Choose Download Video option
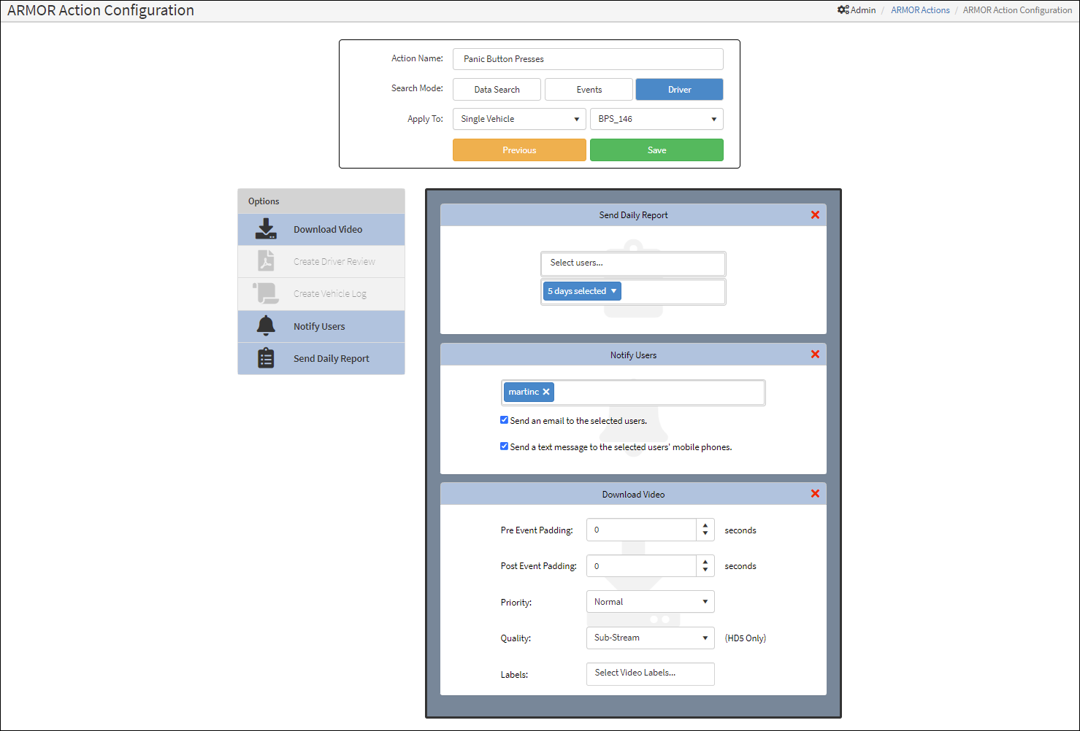 click(321, 229)
